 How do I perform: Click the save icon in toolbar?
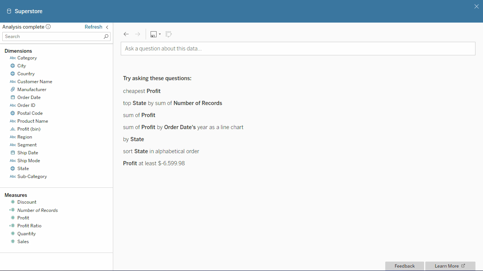(x=153, y=34)
